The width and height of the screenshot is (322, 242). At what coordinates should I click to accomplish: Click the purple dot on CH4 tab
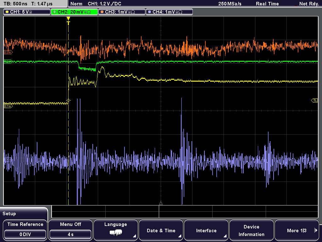pyautogui.click(x=149, y=12)
